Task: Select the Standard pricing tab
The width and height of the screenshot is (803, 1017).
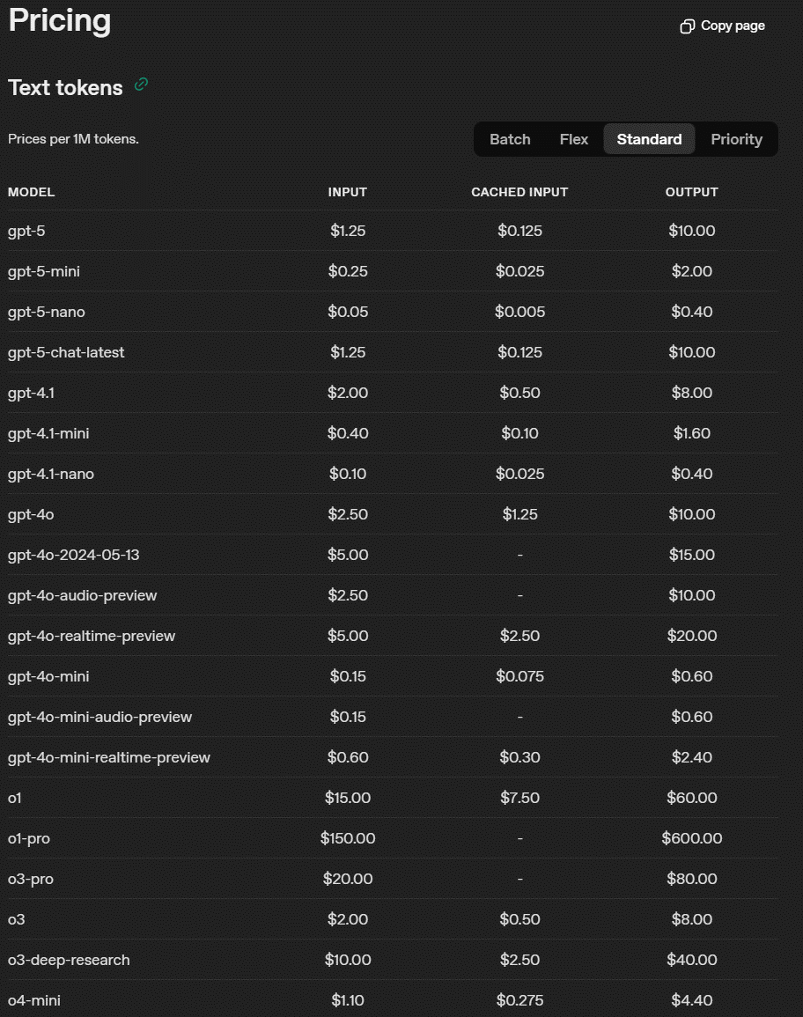Action: 649,139
